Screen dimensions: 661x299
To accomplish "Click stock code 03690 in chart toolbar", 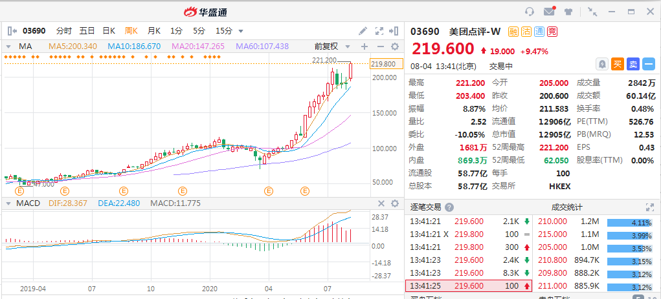I will (x=34, y=31).
